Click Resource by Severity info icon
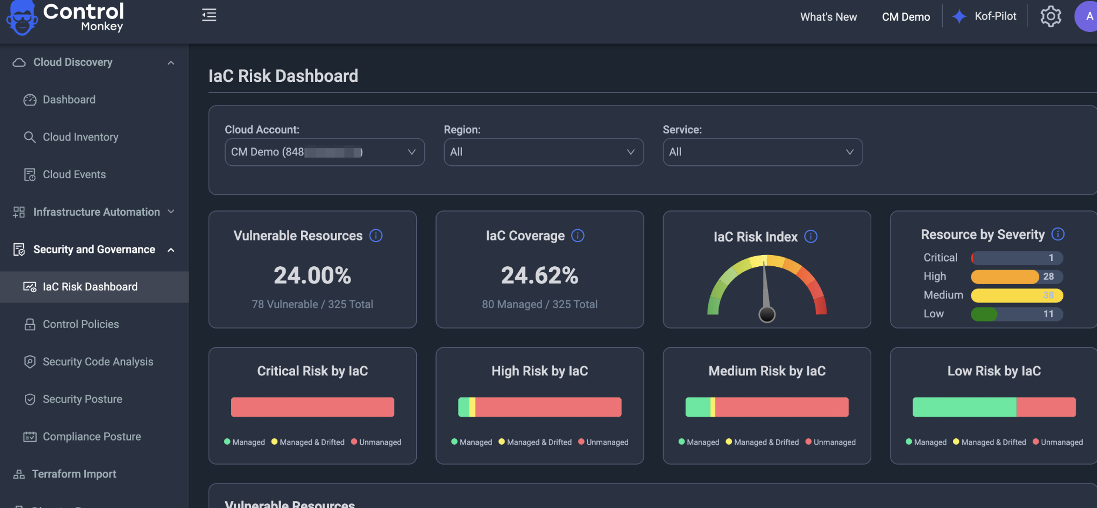Image resolution: width=1097 pixels, height=508 pixels. (1058, 234)
